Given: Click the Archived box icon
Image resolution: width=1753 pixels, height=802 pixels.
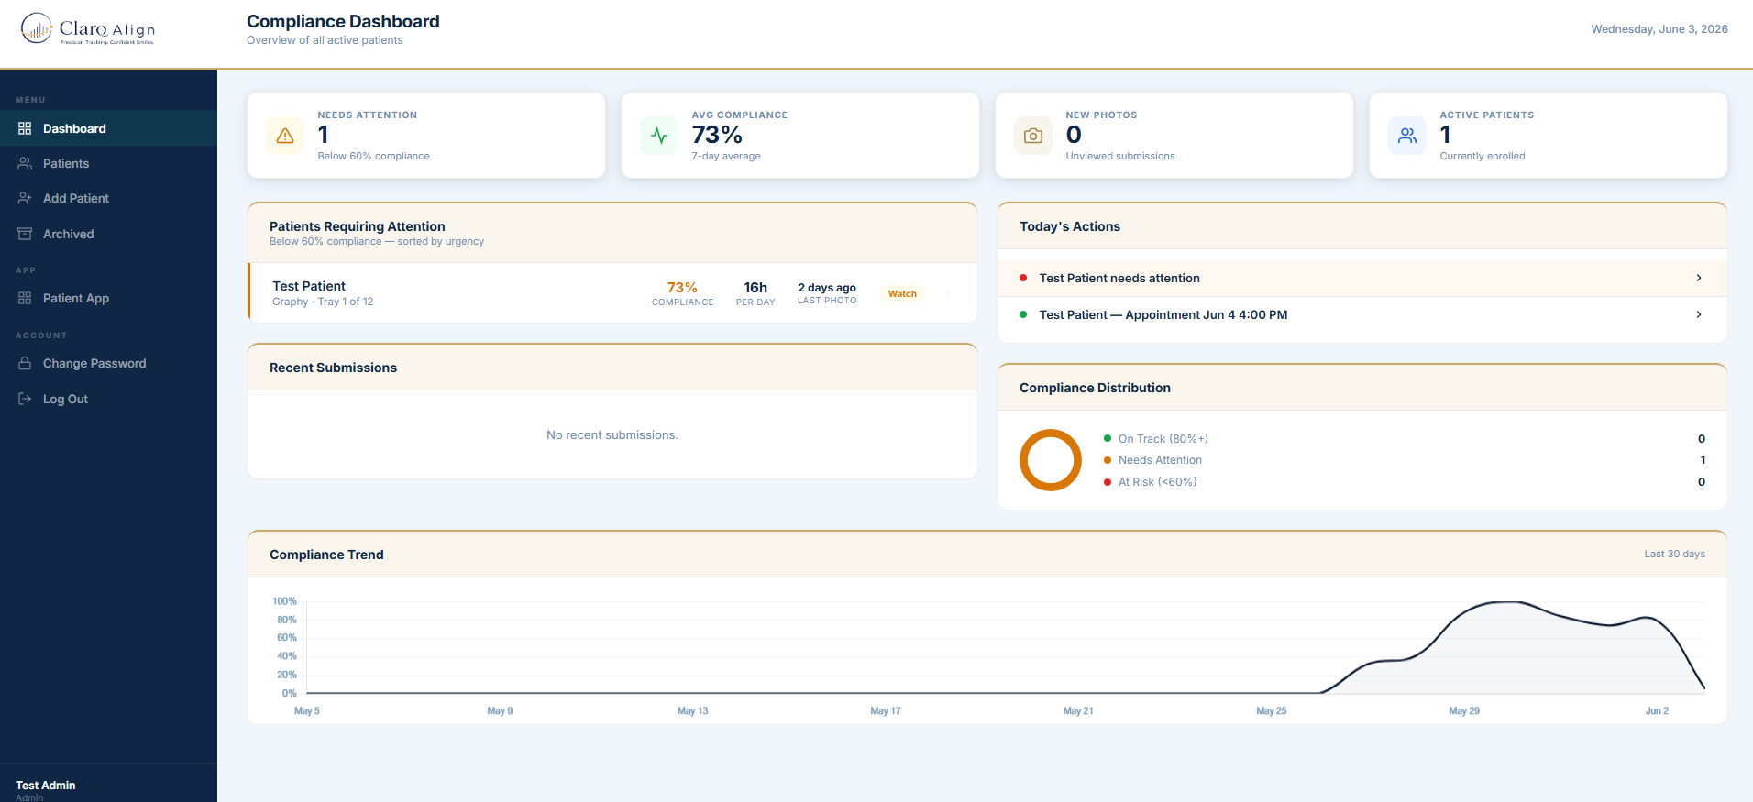Looking at the screenshot, I should click(x=25, y=234).
